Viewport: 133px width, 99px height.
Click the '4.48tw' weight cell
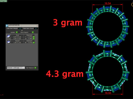(30, 39)
